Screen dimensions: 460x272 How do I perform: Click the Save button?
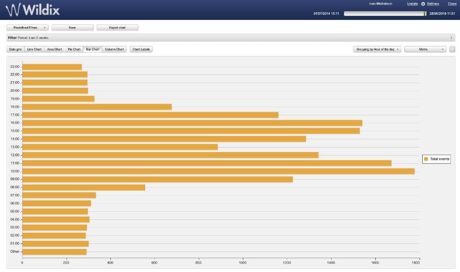point(72,28)
